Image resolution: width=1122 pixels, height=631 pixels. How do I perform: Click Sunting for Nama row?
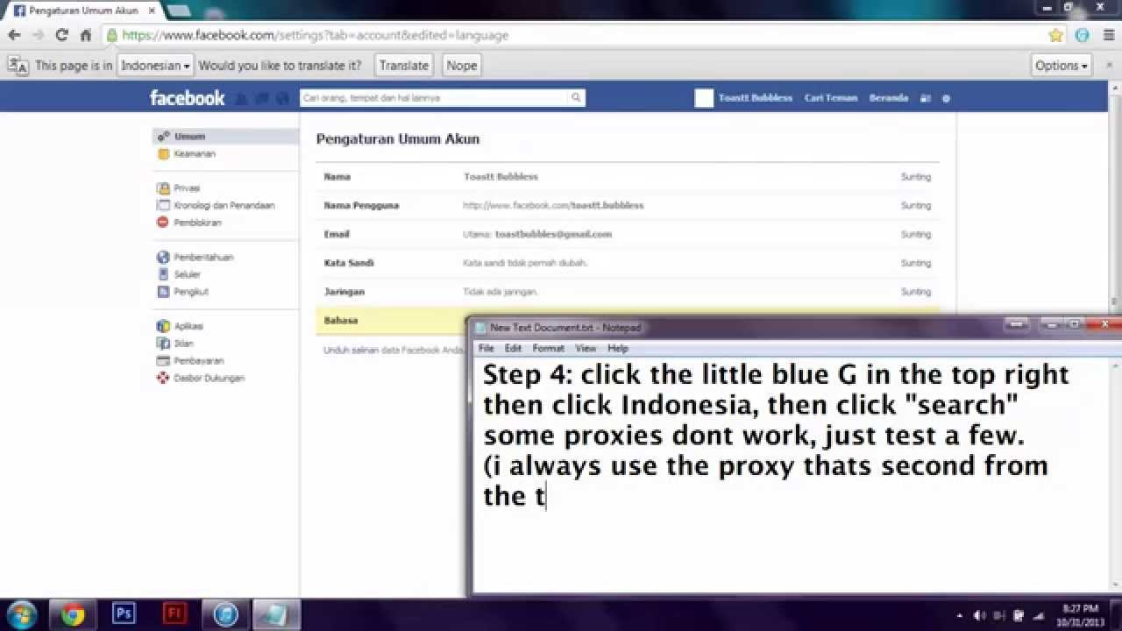(x=916, y=176)
